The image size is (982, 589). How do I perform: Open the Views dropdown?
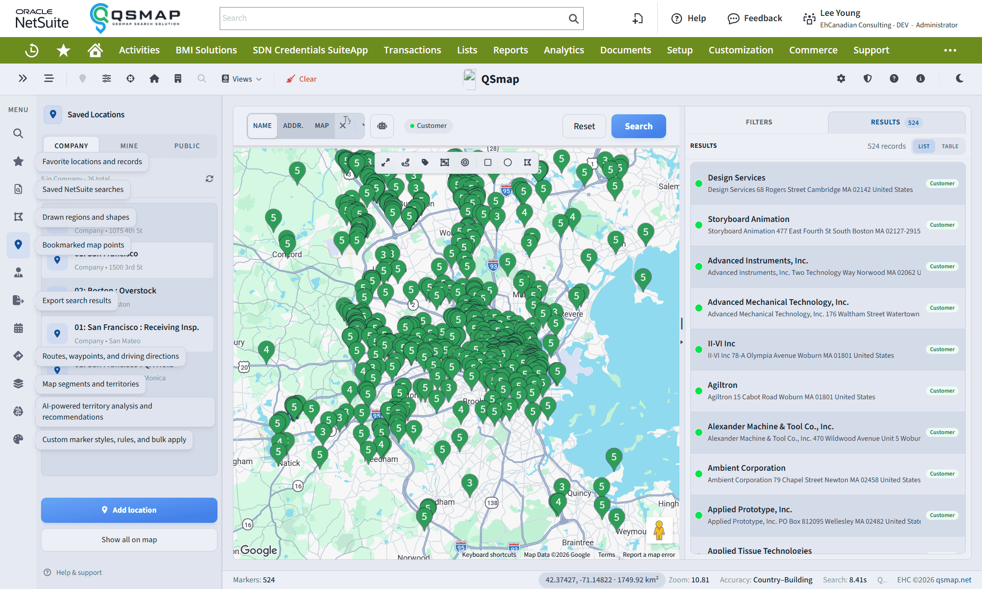[242, 79]
